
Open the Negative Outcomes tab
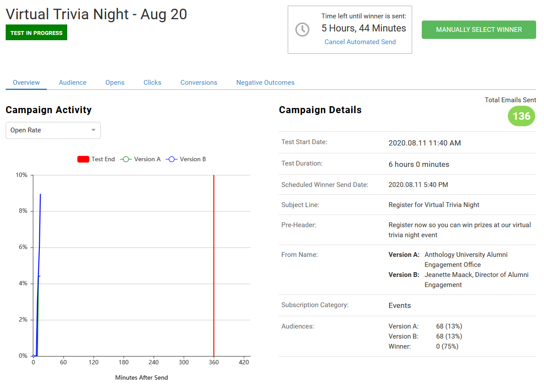pos(265,83)
